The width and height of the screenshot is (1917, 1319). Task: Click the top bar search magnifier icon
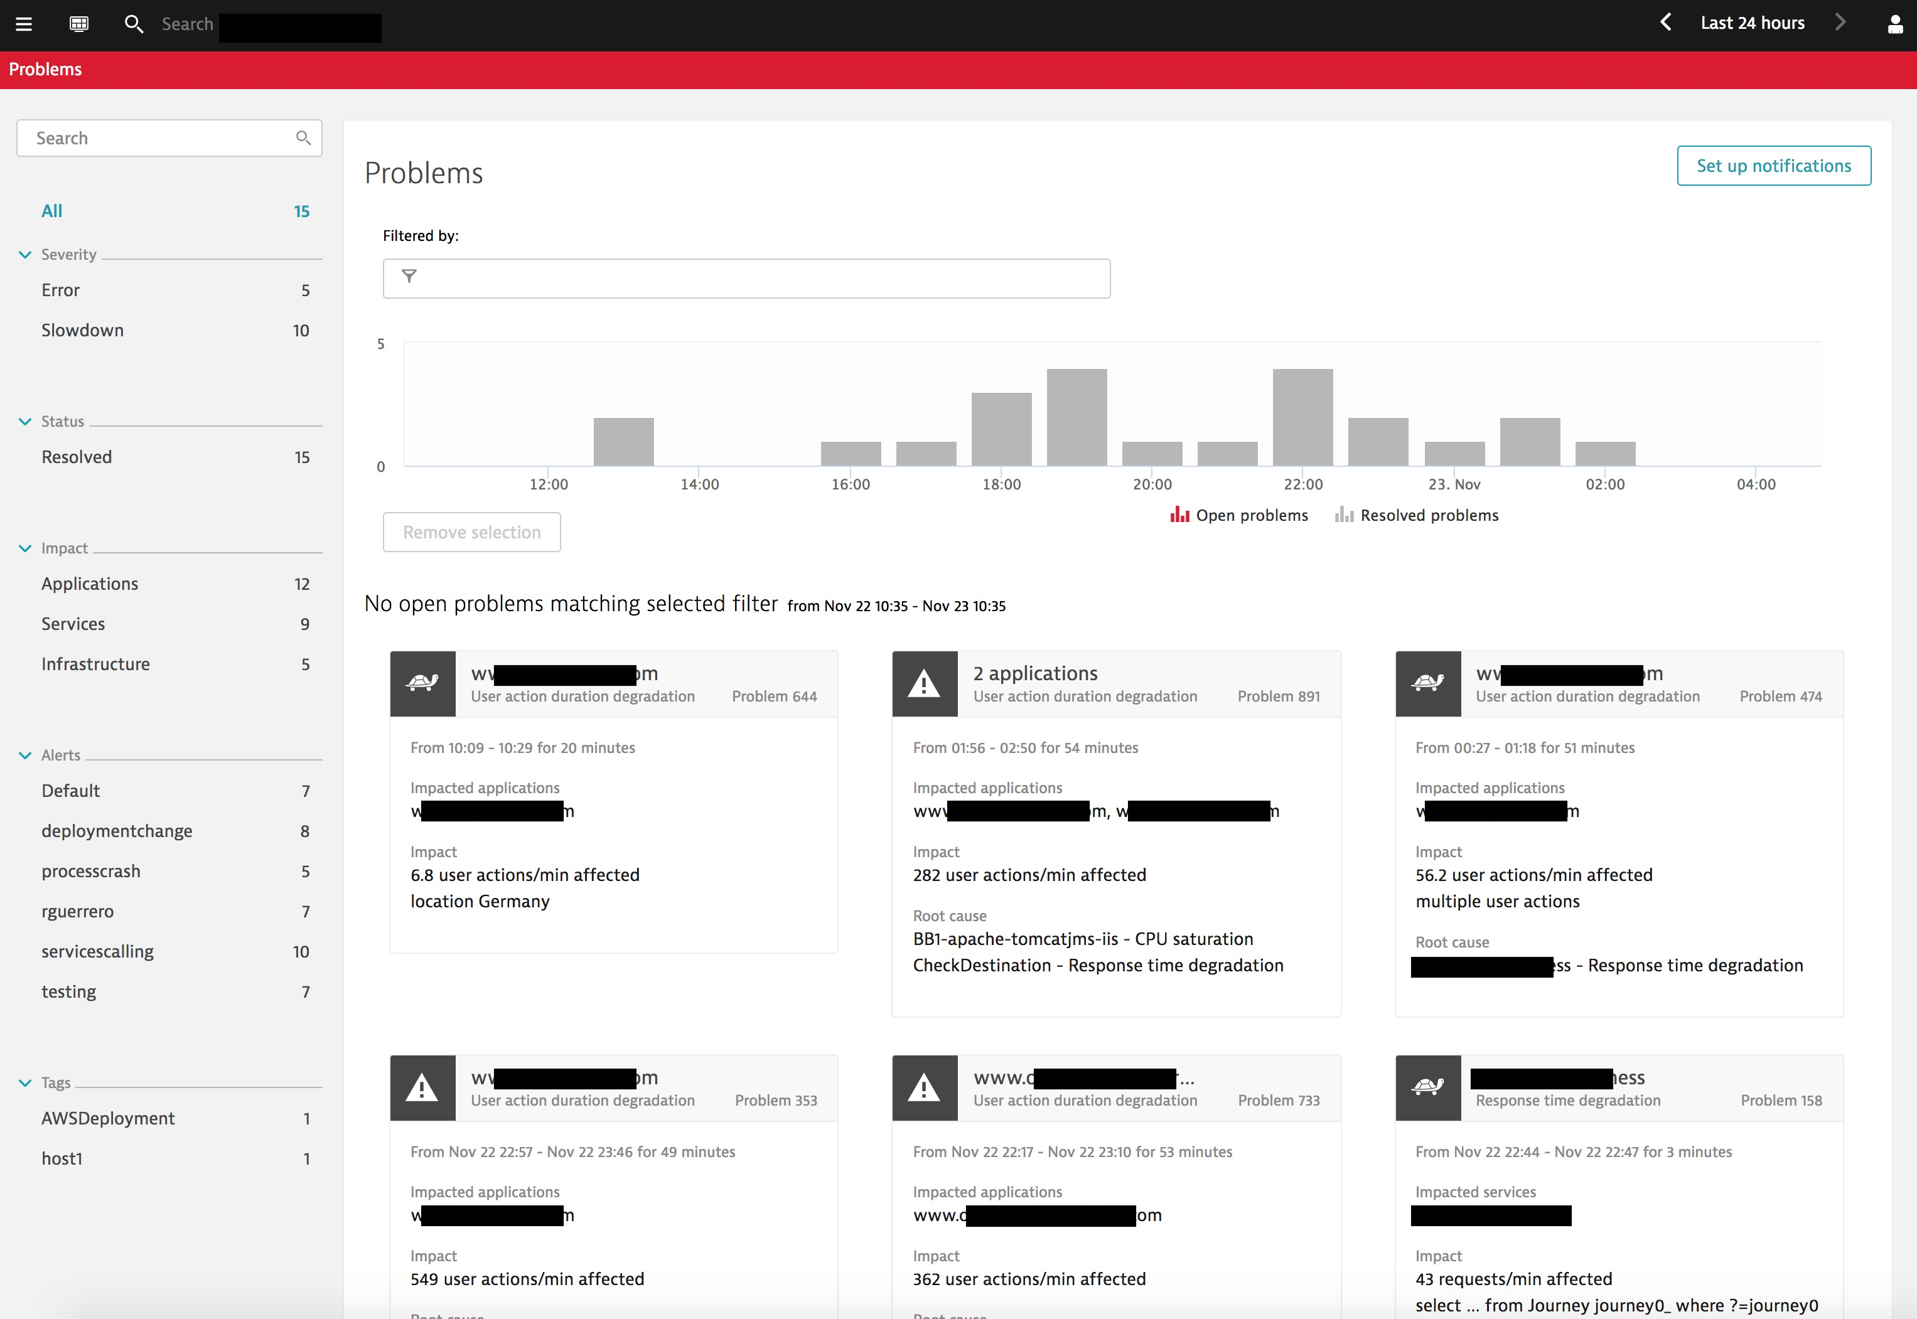pos(133,24)
